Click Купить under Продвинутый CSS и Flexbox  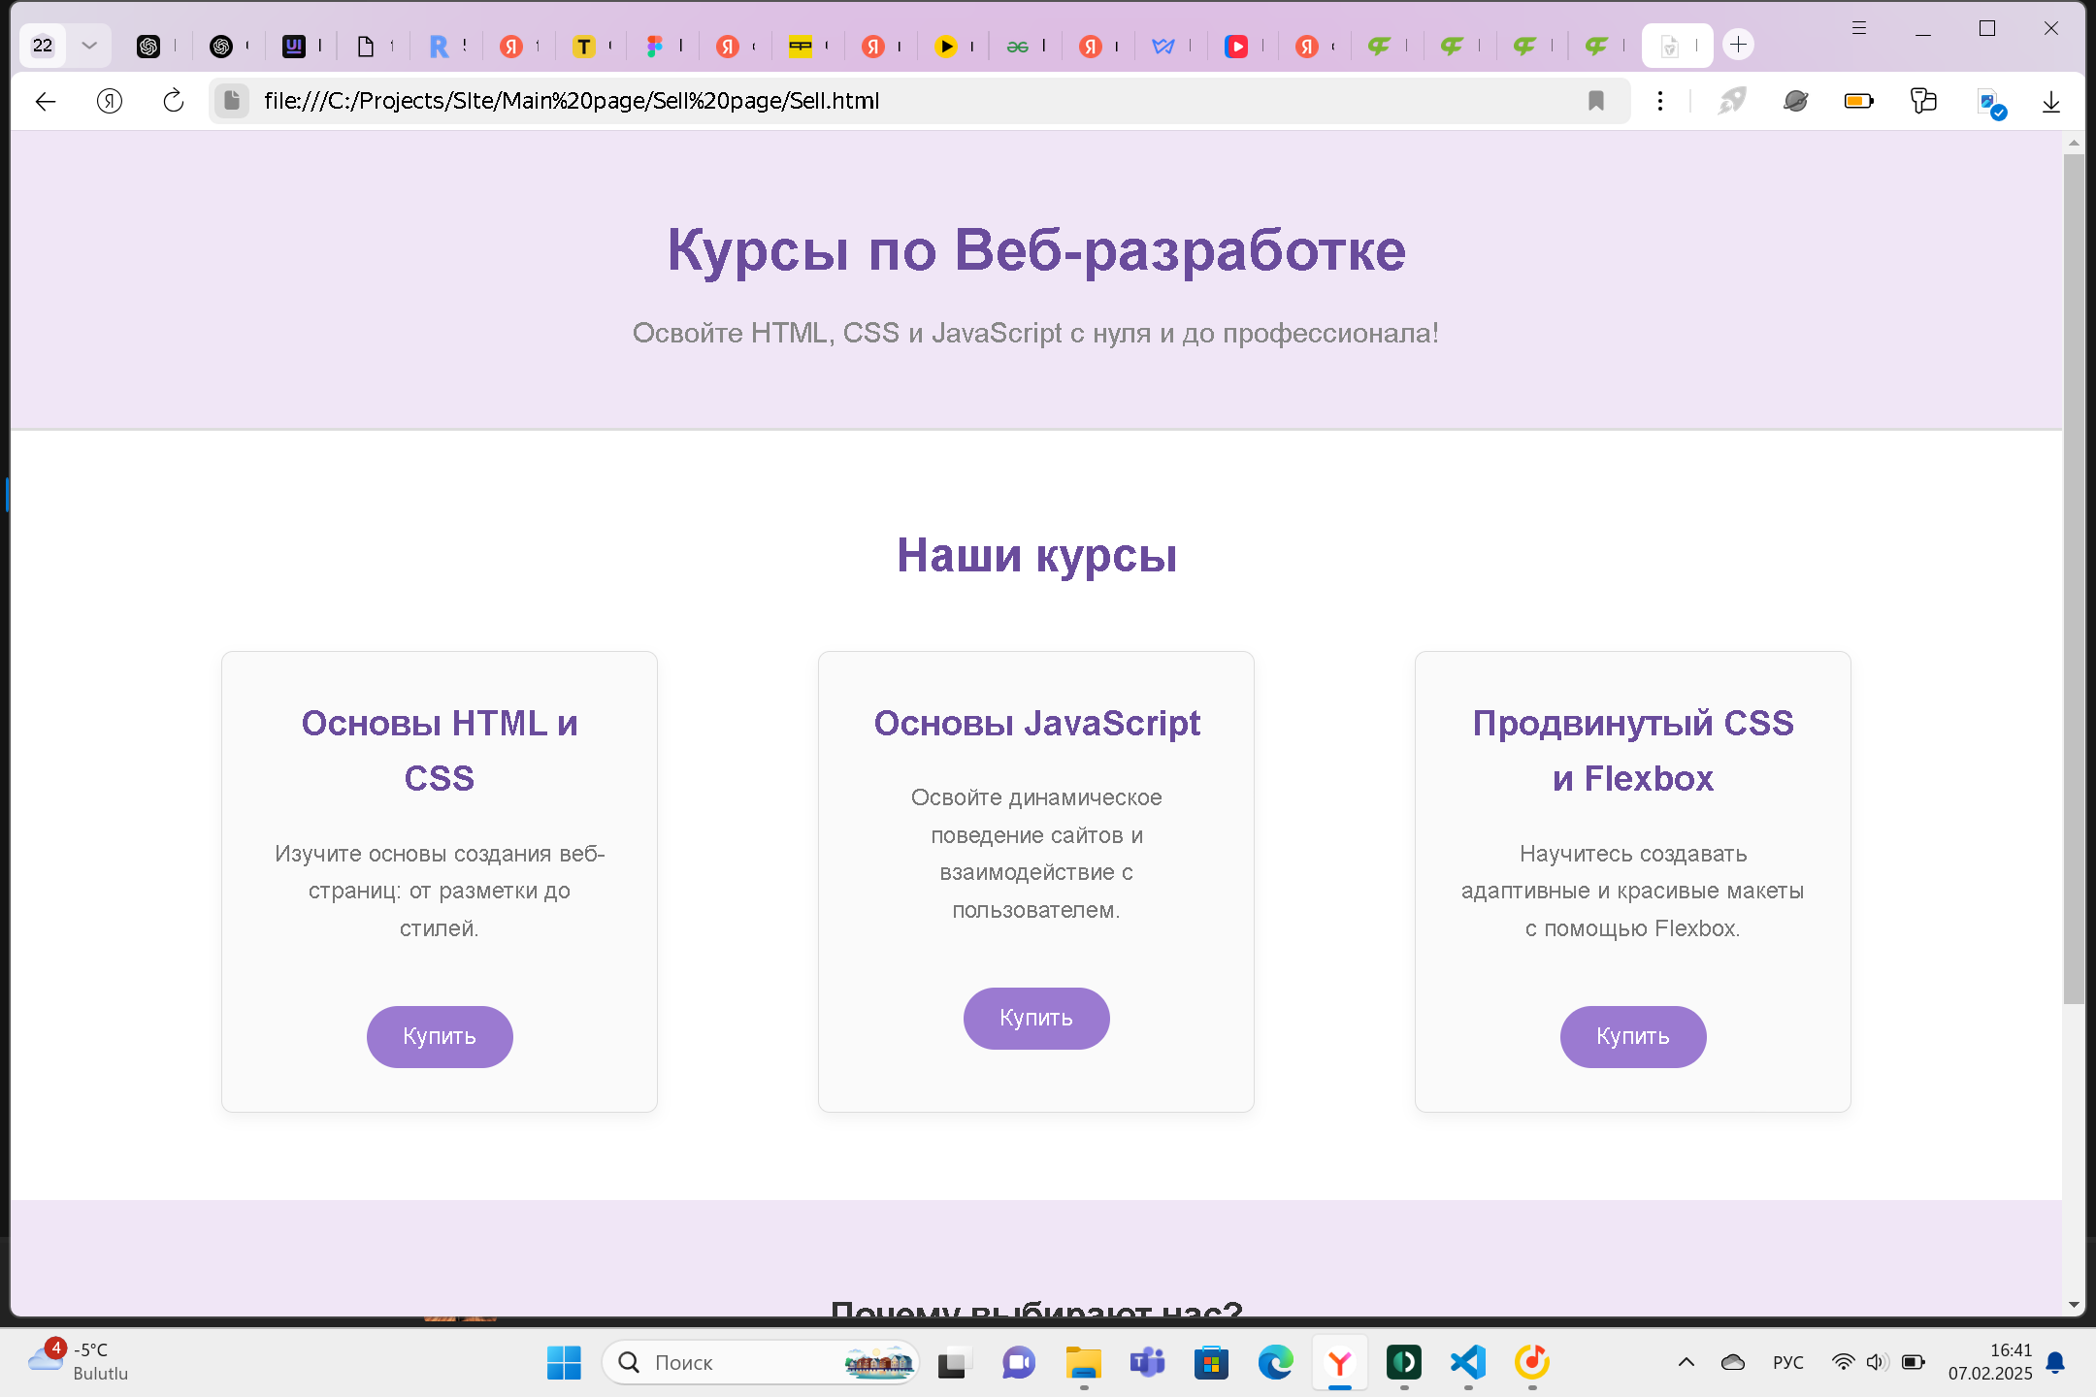point(1632,1036)
